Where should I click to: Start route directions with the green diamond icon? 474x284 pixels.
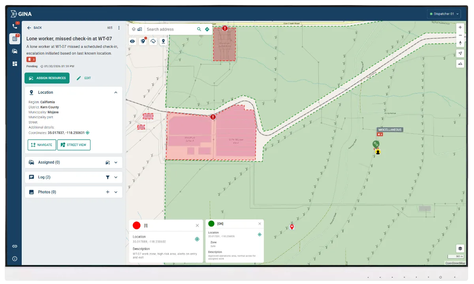[207, 29]
